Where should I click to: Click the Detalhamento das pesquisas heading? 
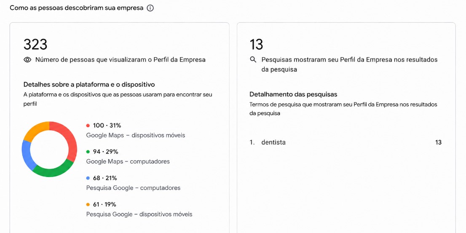[293, 94]
